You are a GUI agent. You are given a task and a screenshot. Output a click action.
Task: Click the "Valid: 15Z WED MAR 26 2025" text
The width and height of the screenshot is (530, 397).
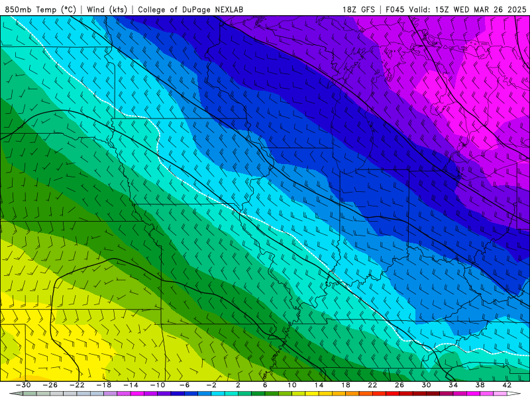[468, 9]
